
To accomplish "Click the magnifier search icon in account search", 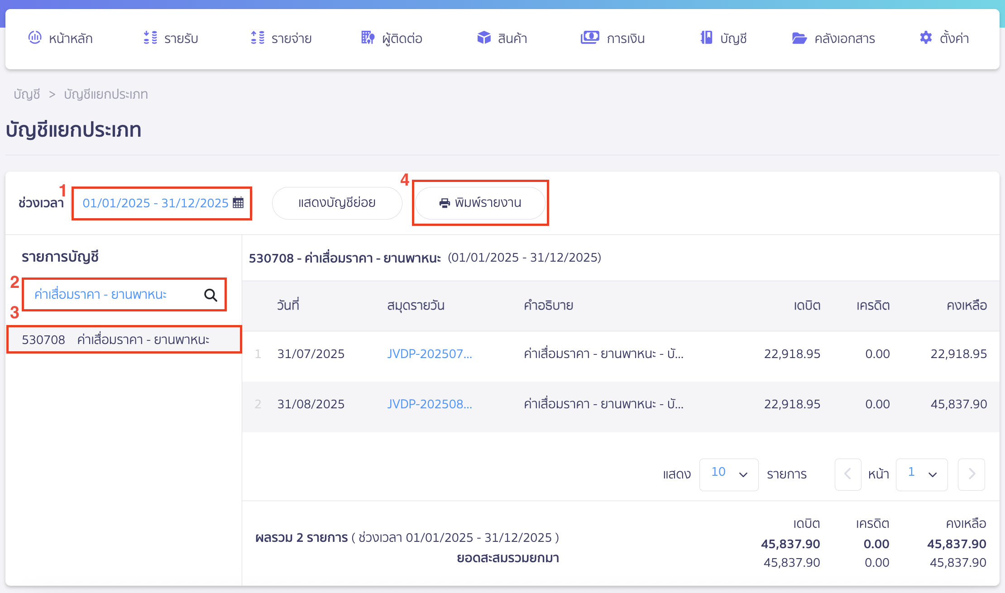I will 211,295.
